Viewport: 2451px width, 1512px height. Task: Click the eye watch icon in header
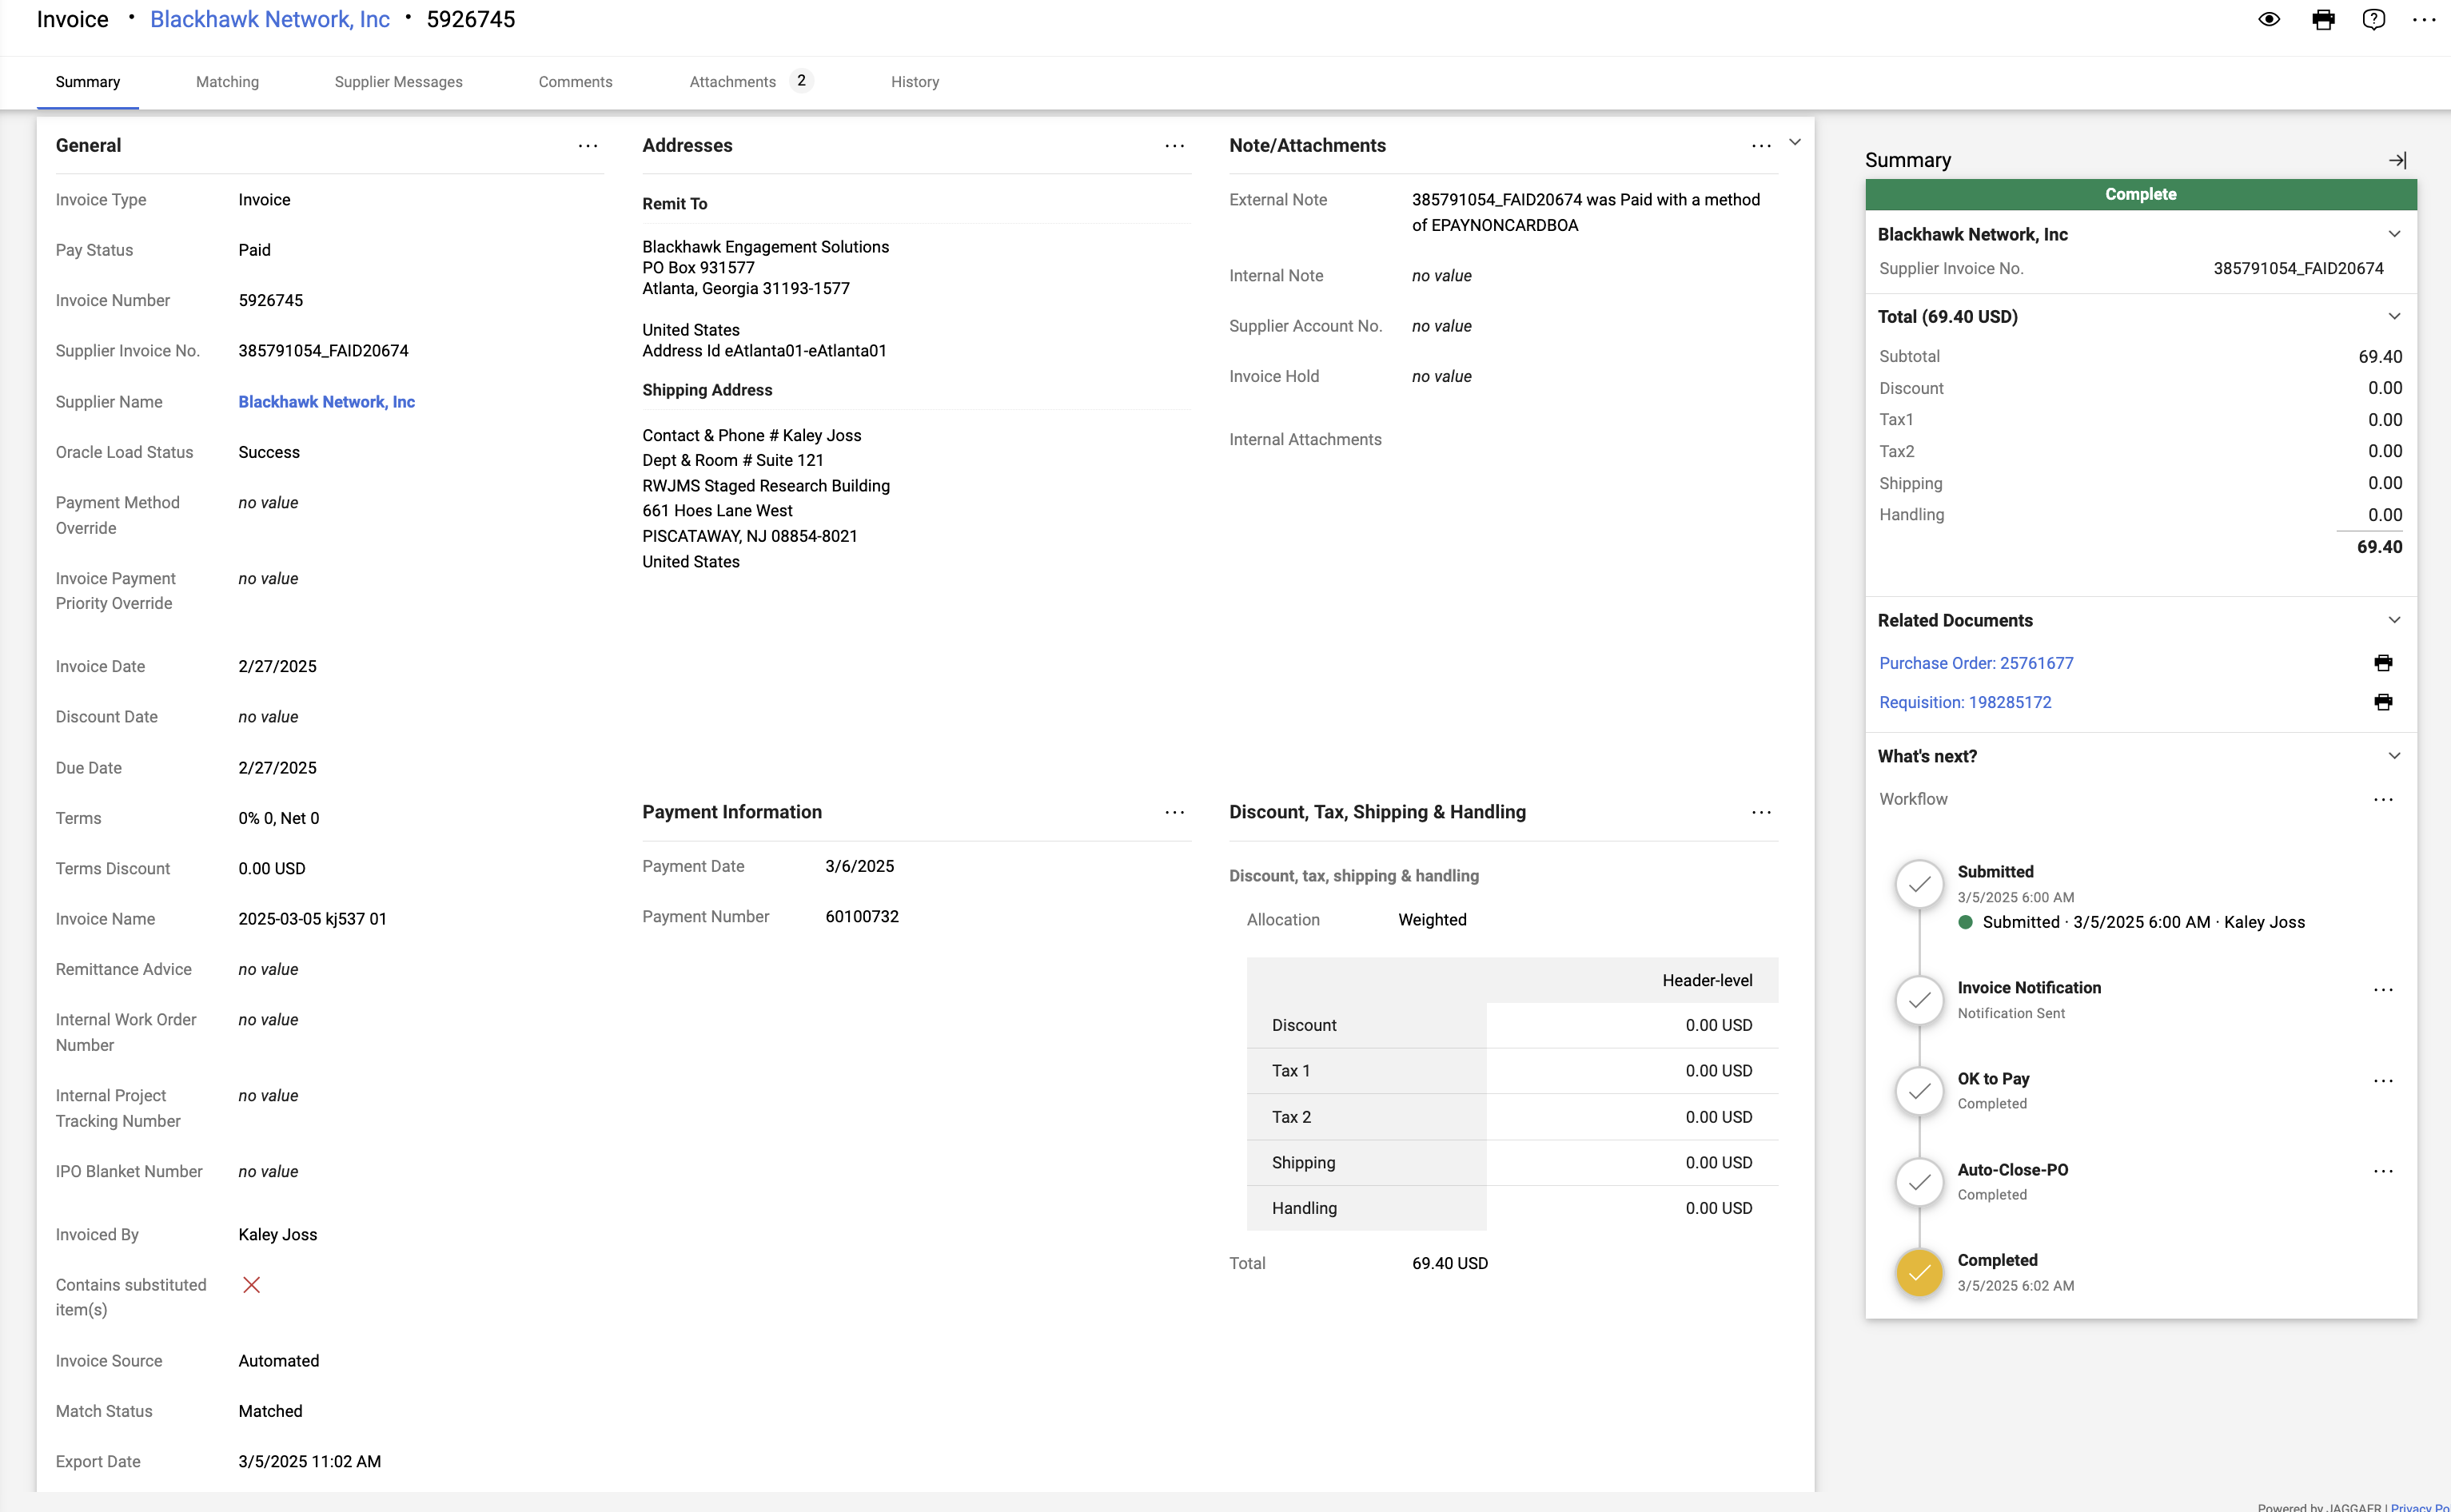click(2269, 20)
